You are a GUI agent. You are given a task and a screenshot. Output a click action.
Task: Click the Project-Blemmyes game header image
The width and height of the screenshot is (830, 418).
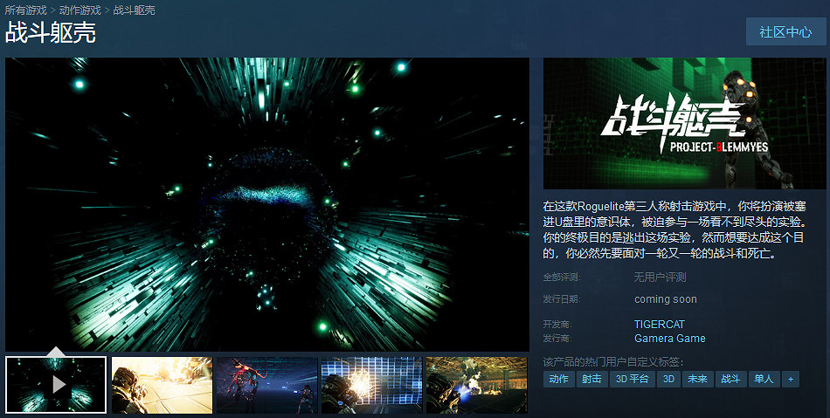(683, 125)
